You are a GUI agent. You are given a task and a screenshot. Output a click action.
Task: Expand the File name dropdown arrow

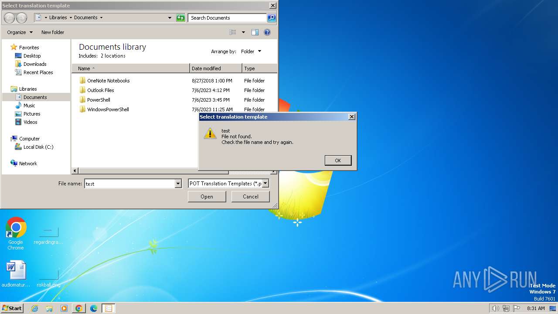178,184
